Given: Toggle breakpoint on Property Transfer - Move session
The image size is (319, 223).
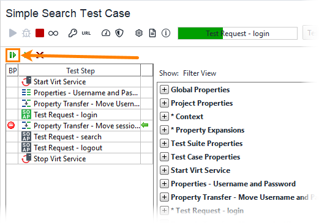Looking at the screenshot, I should [x=11, y=125].
